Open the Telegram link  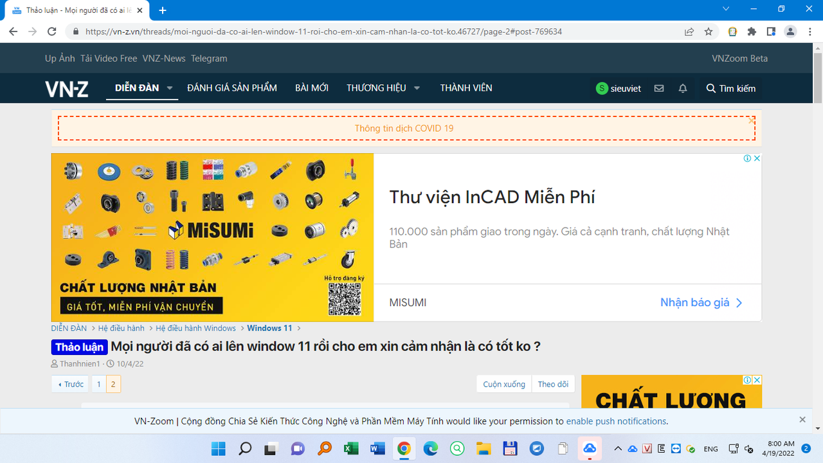(209, 59)
